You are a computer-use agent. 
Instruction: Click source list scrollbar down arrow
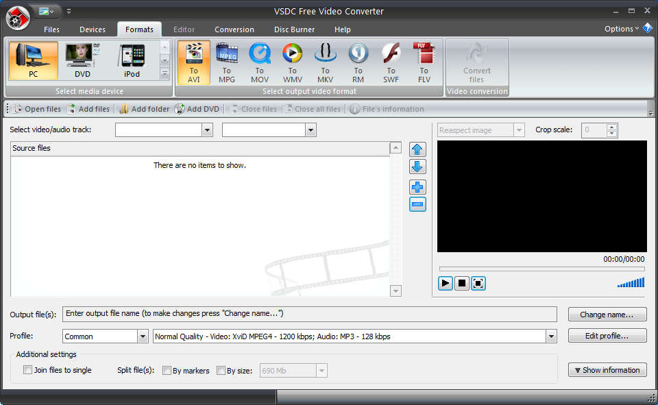tap(395, 291)
